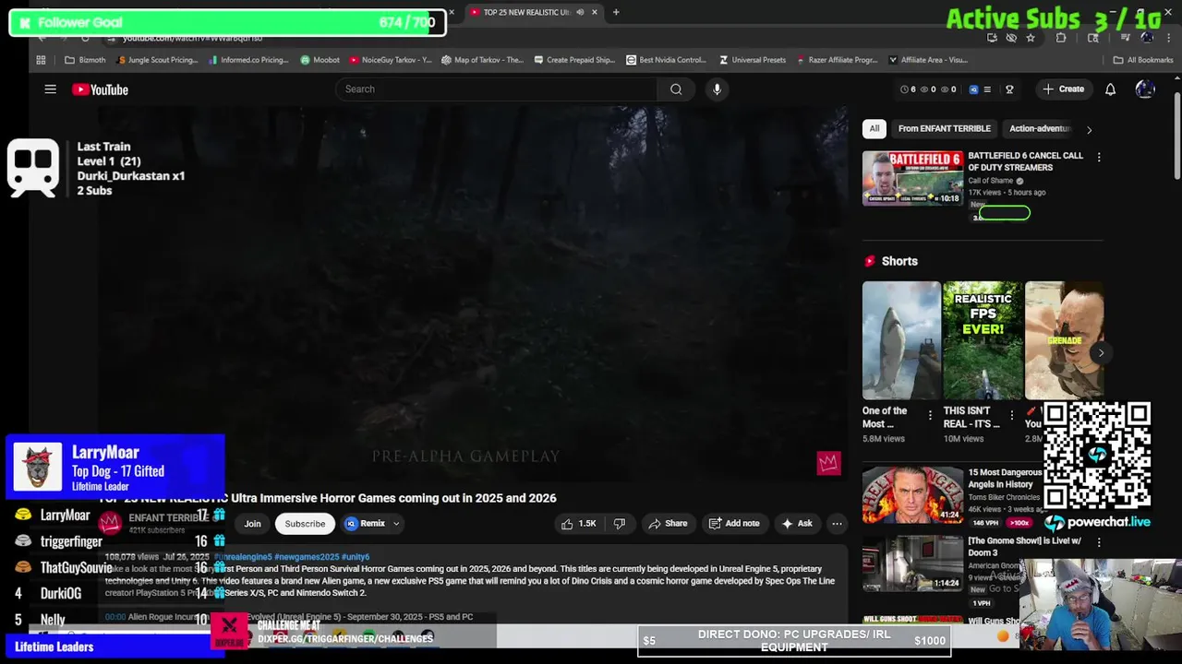Open a new browser tab
Screen dimensions: 1182x664
click(x=616, y=12)
